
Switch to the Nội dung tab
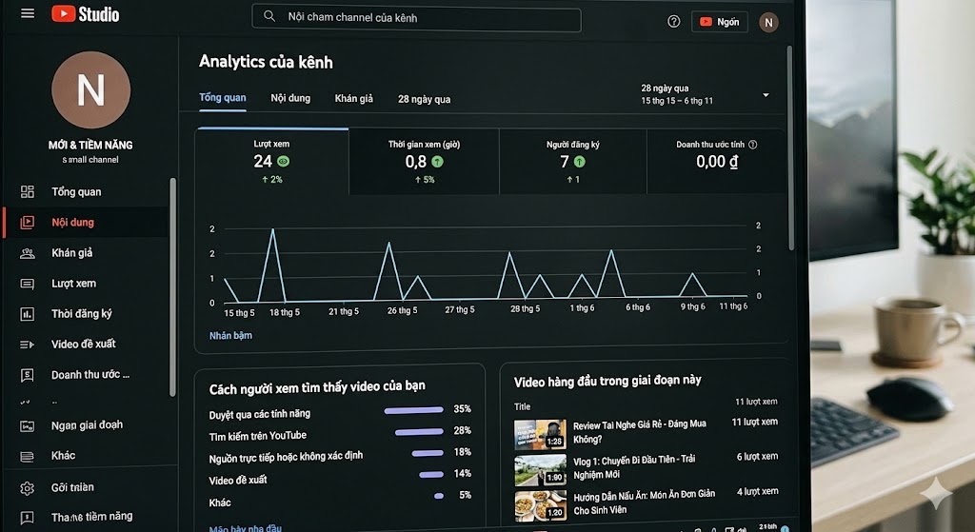click(290, 98)
